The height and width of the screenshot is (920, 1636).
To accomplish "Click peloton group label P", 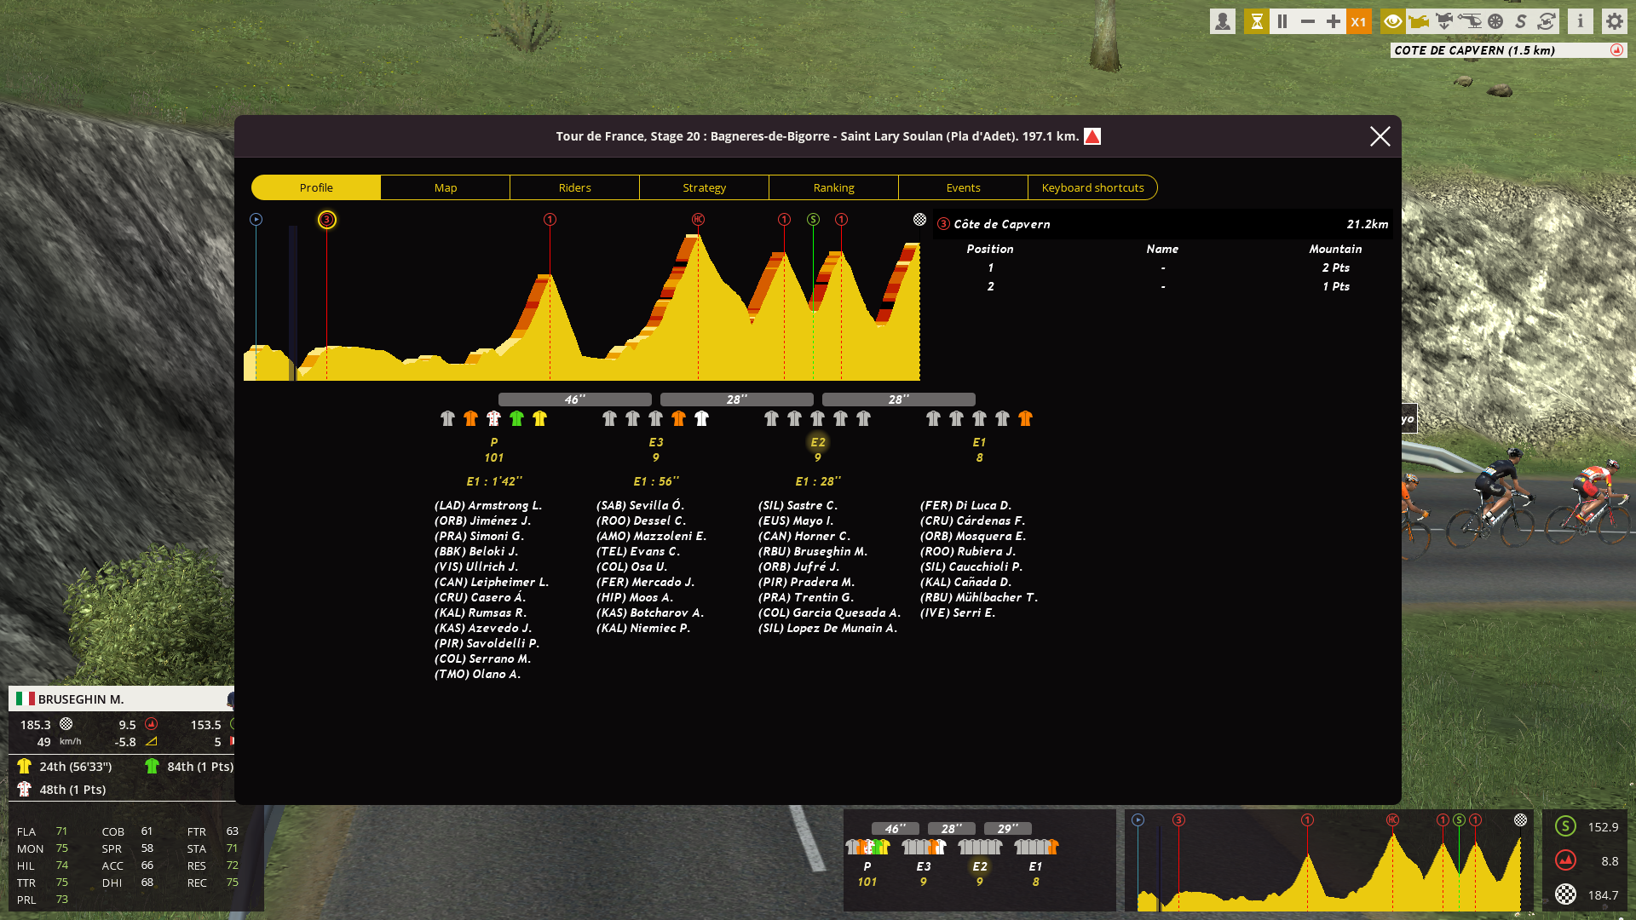I will (494, 443).
